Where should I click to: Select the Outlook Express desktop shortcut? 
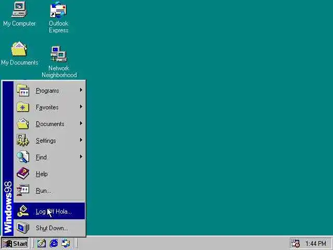58,17
